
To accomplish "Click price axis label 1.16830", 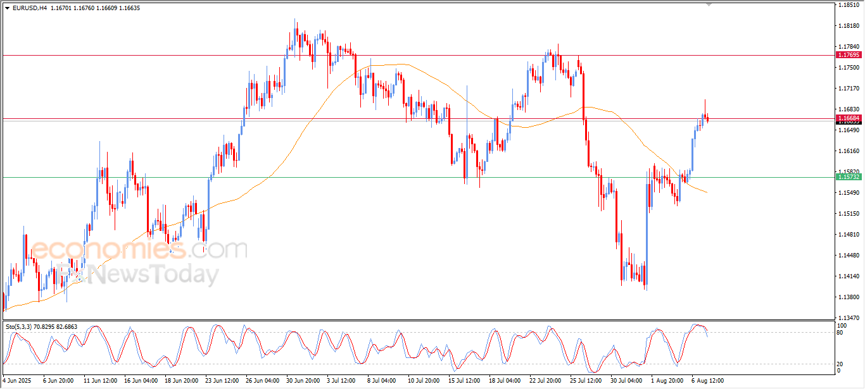I will 849,109.
